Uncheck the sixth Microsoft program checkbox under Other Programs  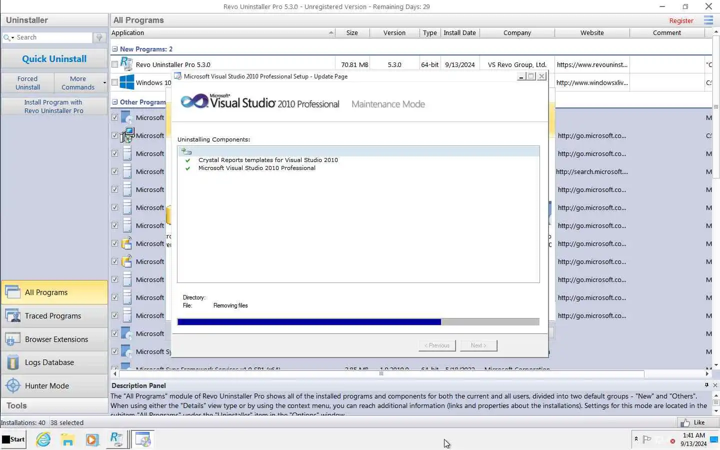[x=114, y=207]
